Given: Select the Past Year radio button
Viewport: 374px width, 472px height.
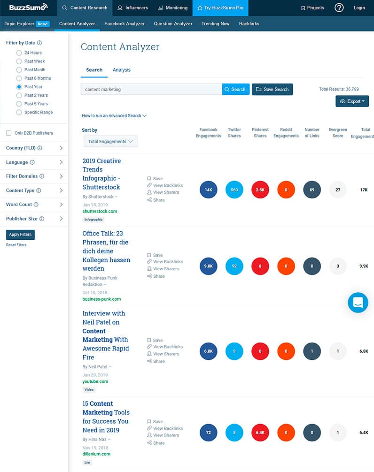Looking at the screenshot, I should tap(19, 87).
